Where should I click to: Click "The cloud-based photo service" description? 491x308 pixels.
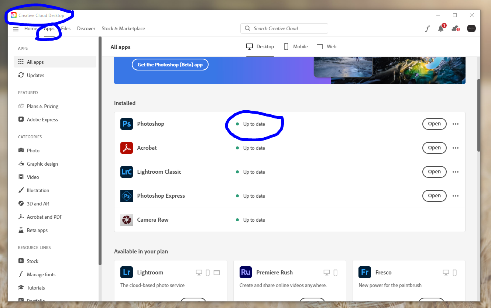click(x=152, y=285)
